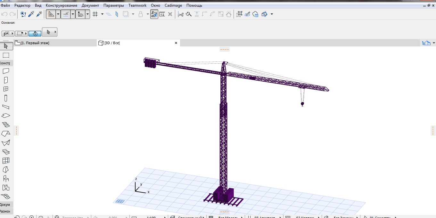Click the vertical editing plane icon
Viewport: 436px width, 218px height.
coord(117,14)
